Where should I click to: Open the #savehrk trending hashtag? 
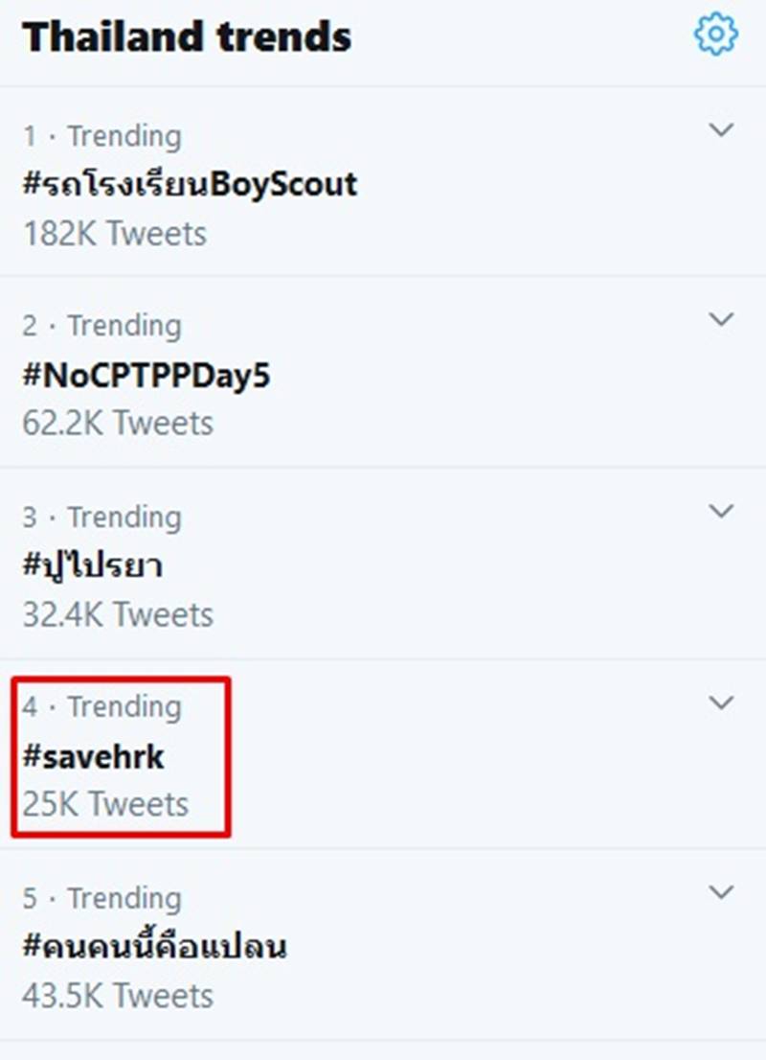point(93,756)
